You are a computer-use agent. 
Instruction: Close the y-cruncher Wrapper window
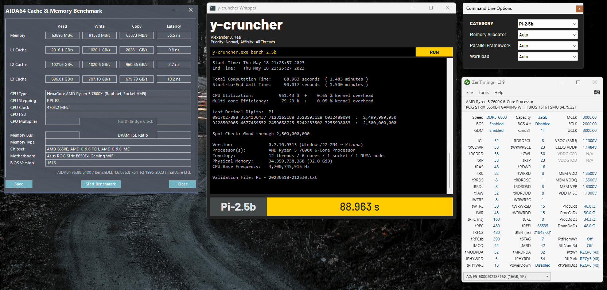click(x=448, y=8)
